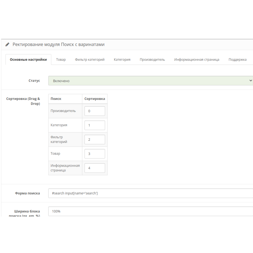Select the Производитель row in sort table
This screenshot has height=253, width=253.
(63, 111)
